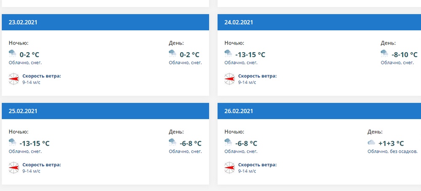This screenshot has width=421, height=191.
Task: Click the day snow cloud icon for 24.02.2021
Action: tap(385, 54)
